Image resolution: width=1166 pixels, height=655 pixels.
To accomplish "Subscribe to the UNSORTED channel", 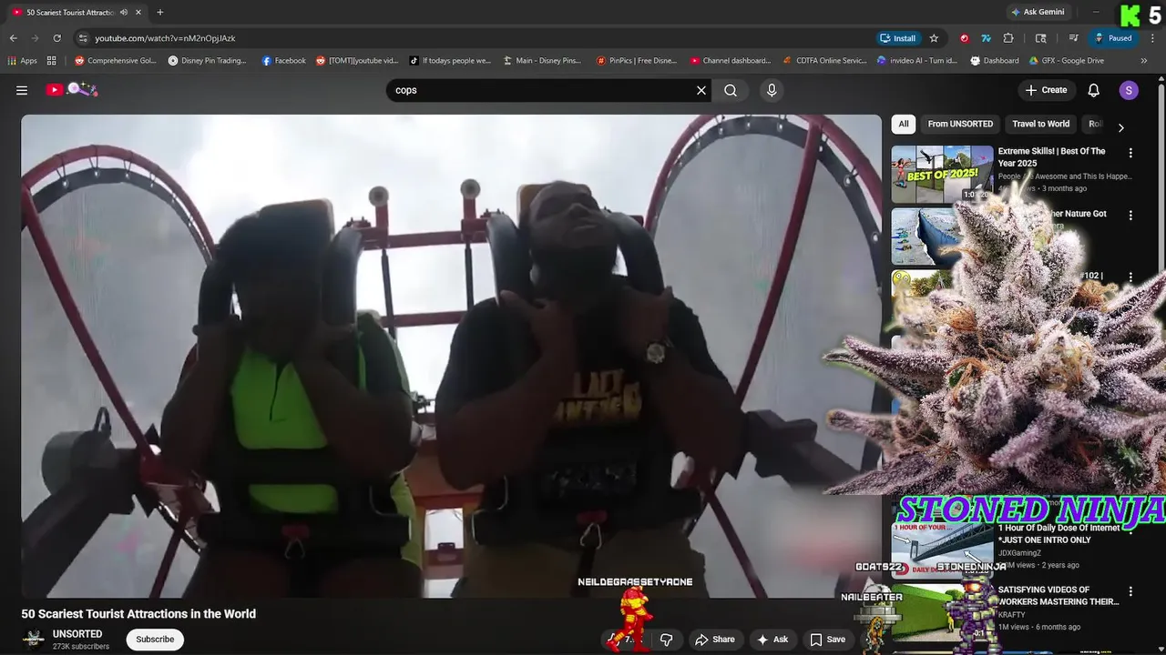I will click(x=155, y=640).
